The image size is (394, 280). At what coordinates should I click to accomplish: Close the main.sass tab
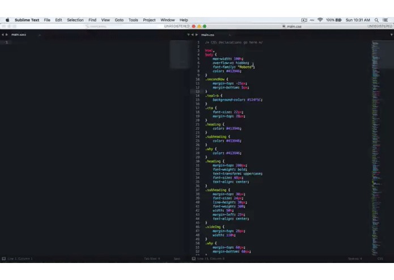[40, 35]
